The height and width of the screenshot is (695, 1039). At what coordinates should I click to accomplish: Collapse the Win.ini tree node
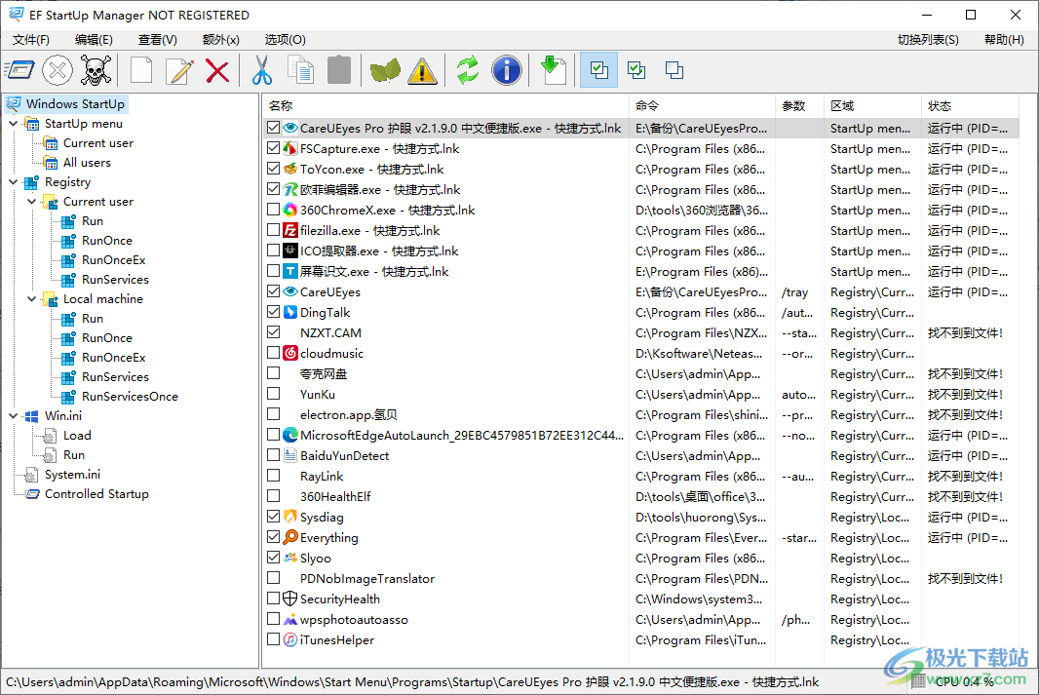14,416
